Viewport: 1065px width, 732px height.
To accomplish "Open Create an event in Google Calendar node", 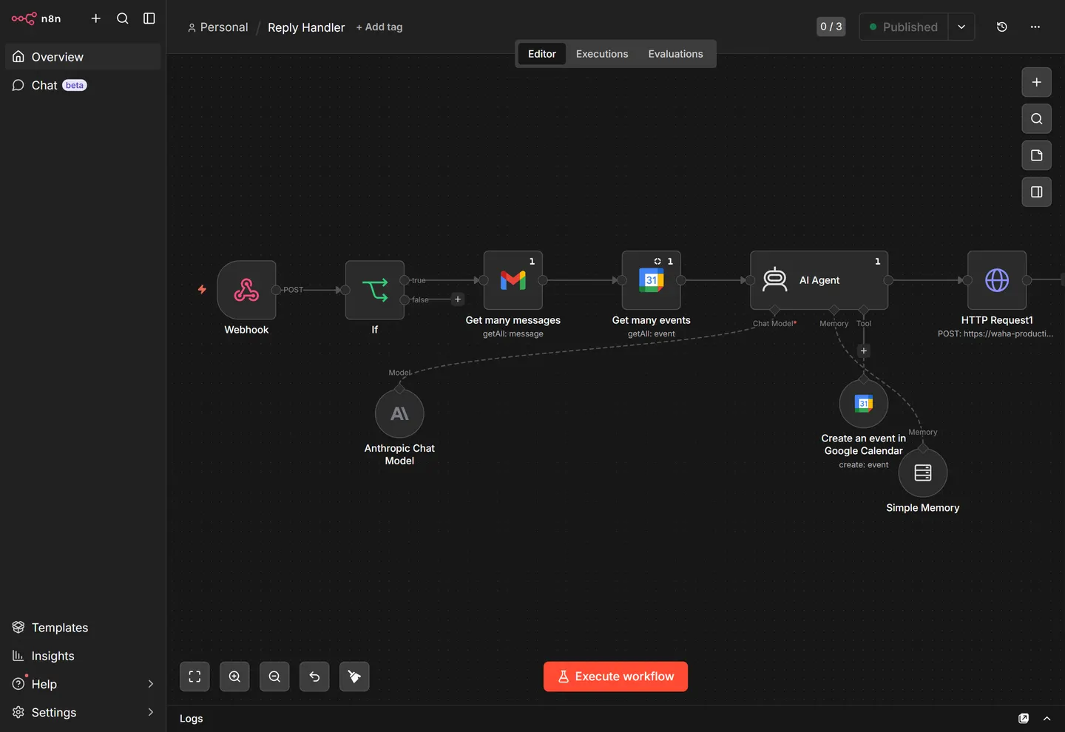I will (864, 403).
